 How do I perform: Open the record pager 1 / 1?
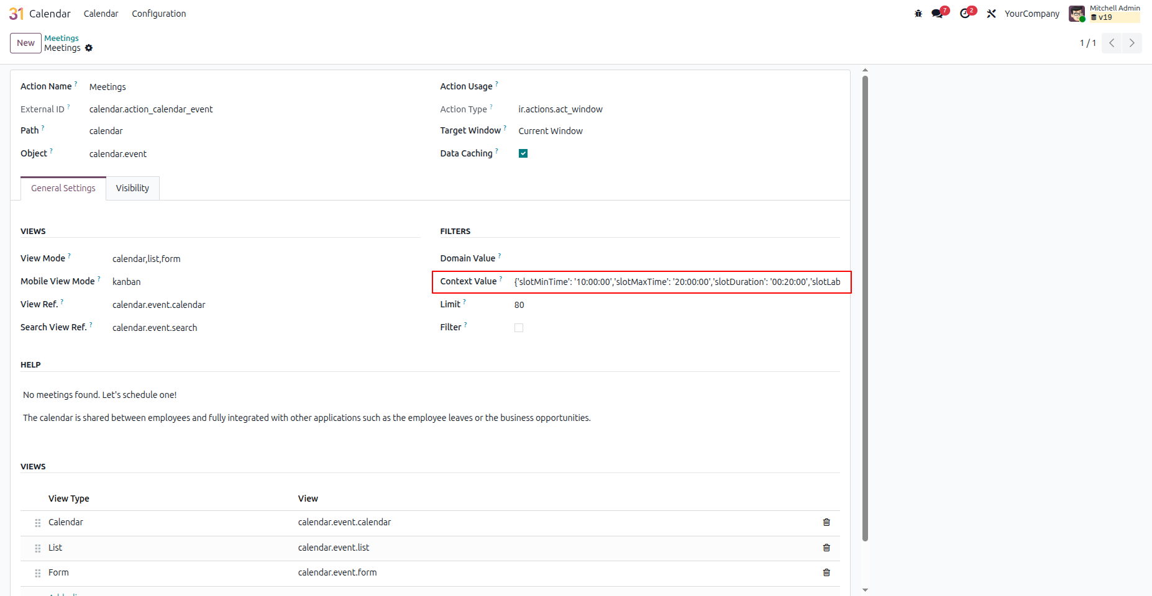(1088, 43)
